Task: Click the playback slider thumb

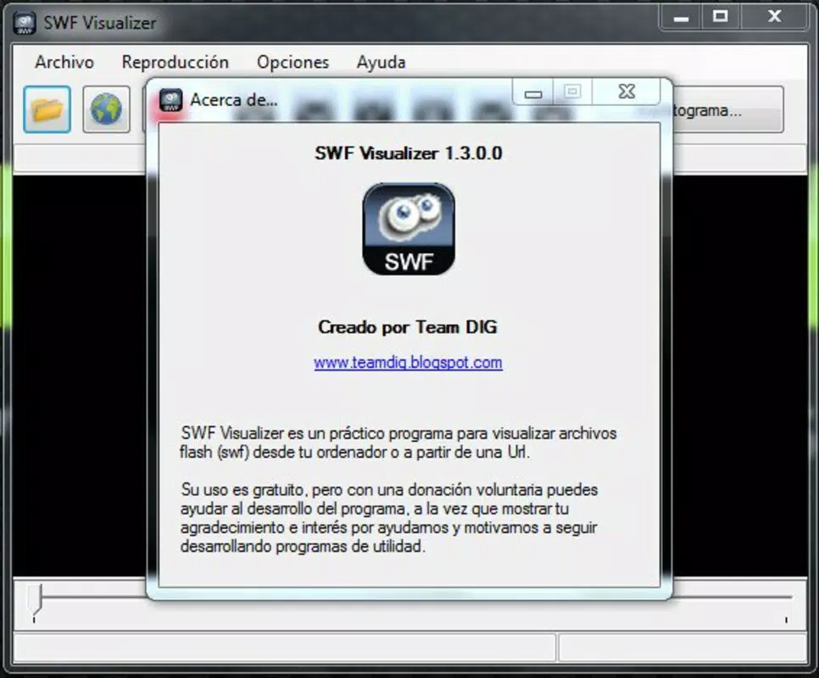Action: [x=35, y=599]
